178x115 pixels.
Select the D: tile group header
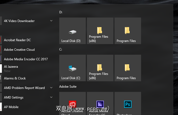pos(61,12)
